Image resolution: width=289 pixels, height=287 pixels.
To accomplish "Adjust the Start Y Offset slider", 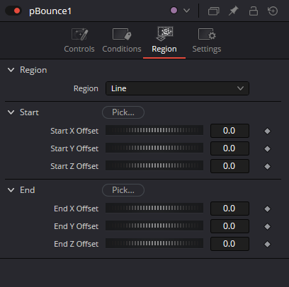I will click(x=154, y=148).
